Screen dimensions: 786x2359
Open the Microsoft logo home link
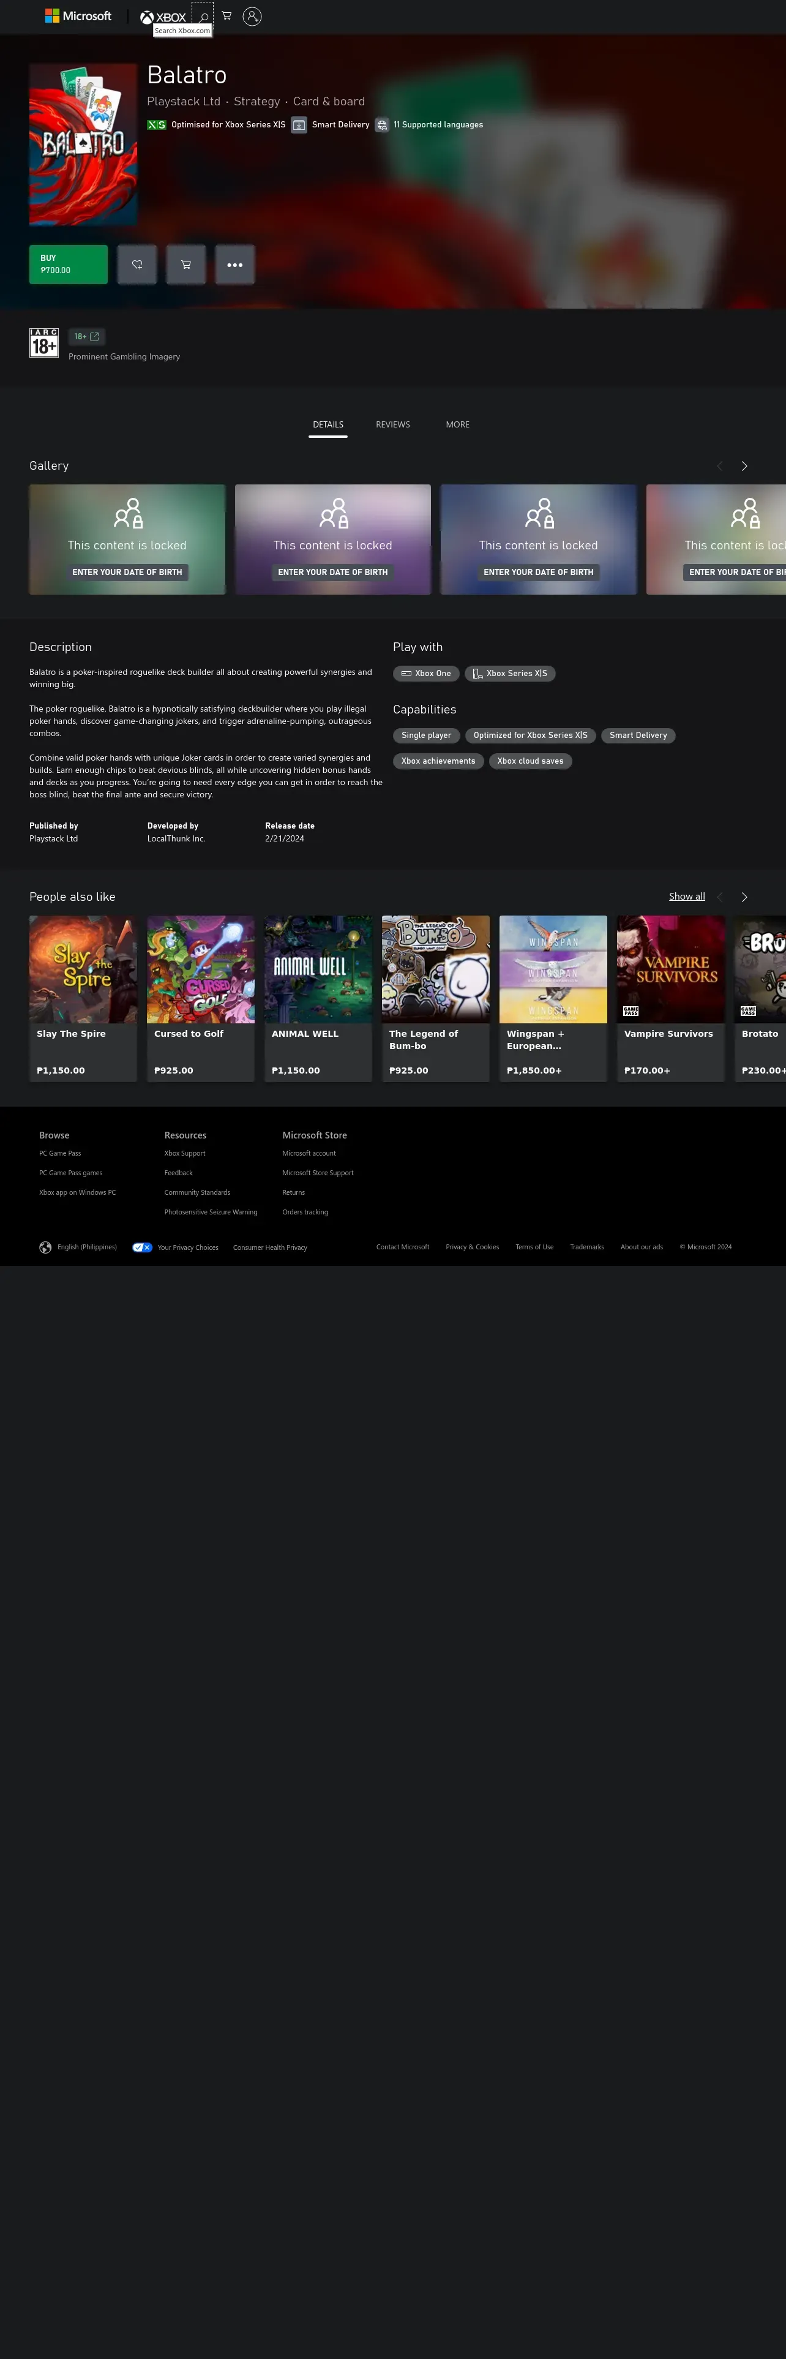79,17
